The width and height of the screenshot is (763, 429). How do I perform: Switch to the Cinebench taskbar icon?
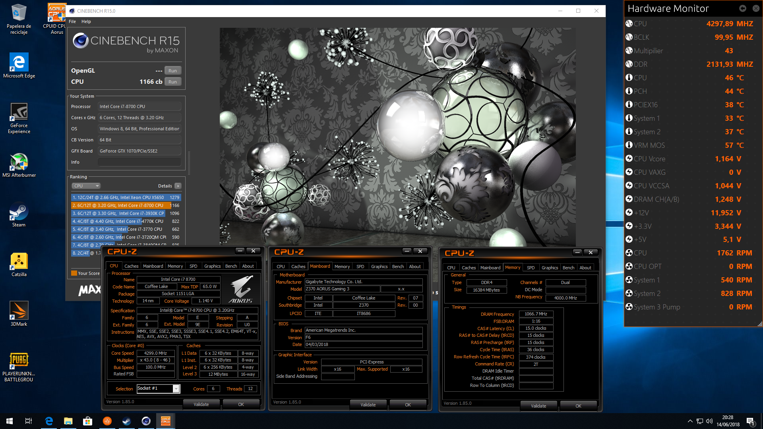click(146, 421)
